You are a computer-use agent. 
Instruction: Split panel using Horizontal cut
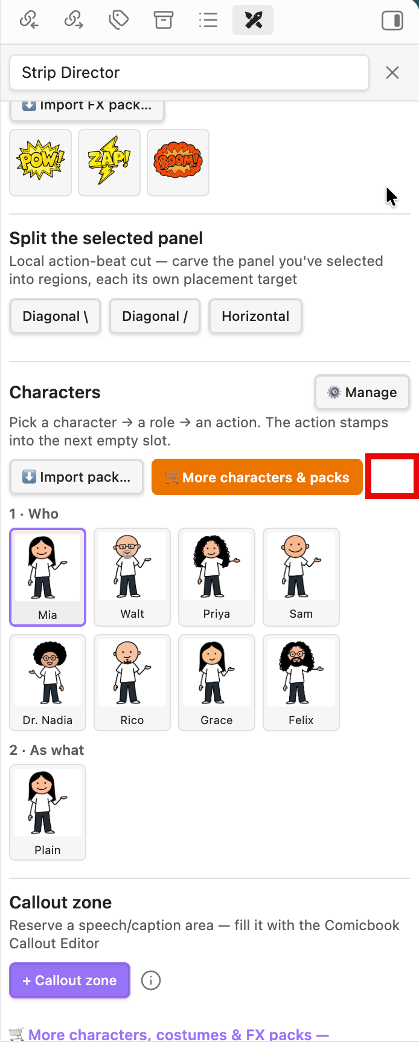point(255,316)
